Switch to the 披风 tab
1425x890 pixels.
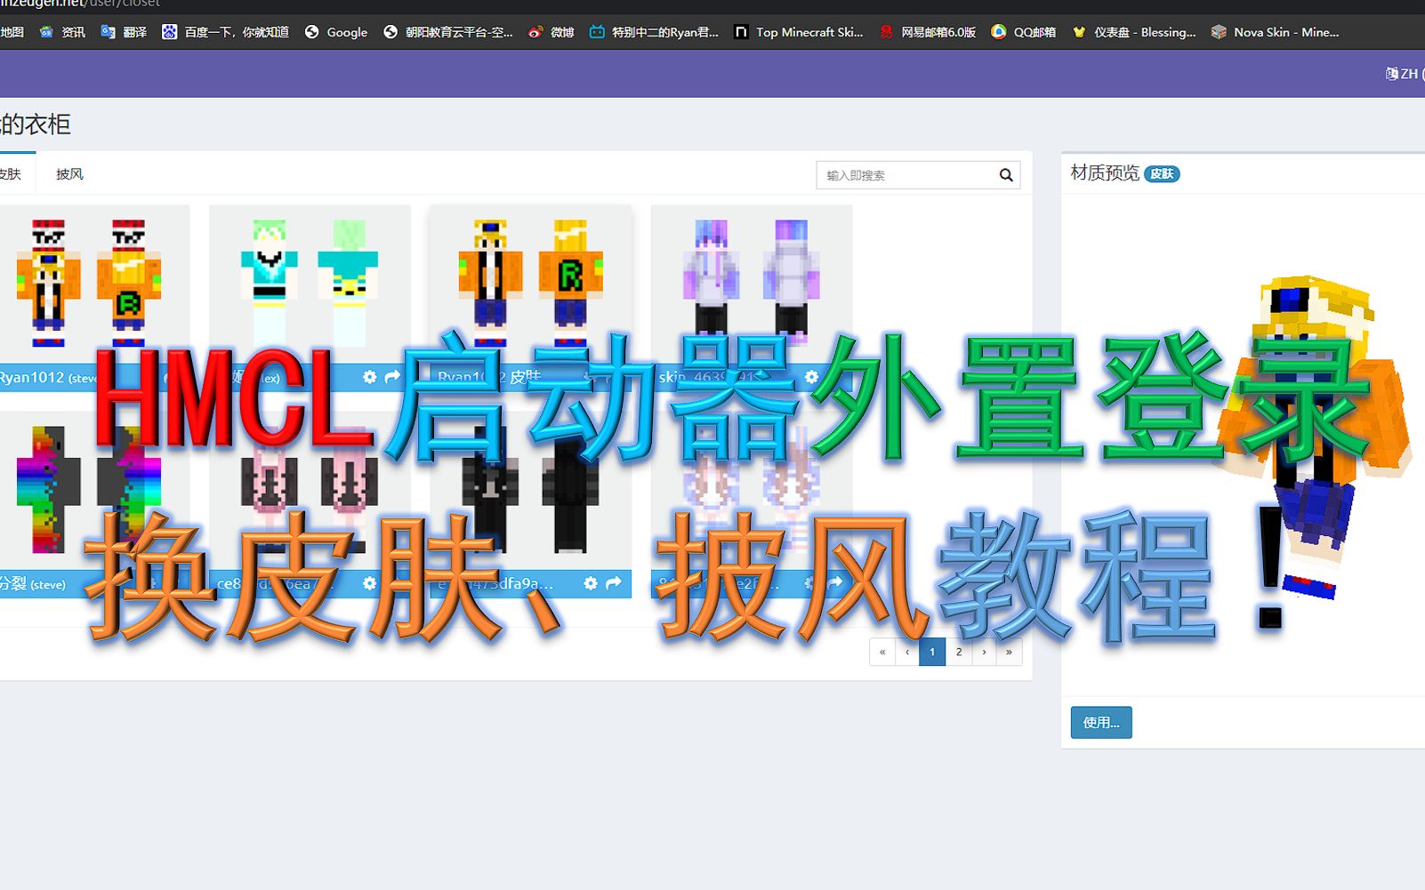tap(69, 174)
